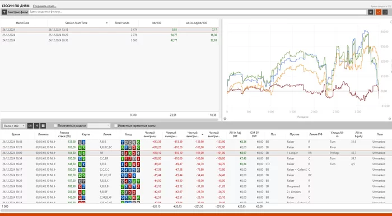
Task: Sort hands by Теги column header
Action: coord(380,134)
